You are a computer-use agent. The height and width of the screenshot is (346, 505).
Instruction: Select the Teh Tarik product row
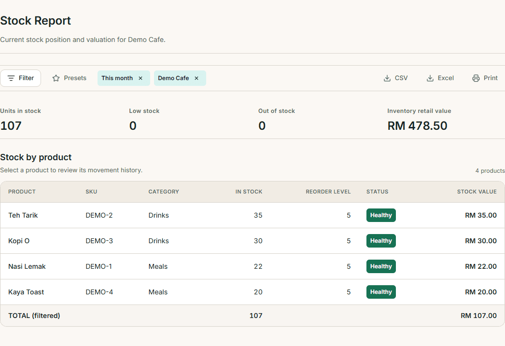coord(252,215)
